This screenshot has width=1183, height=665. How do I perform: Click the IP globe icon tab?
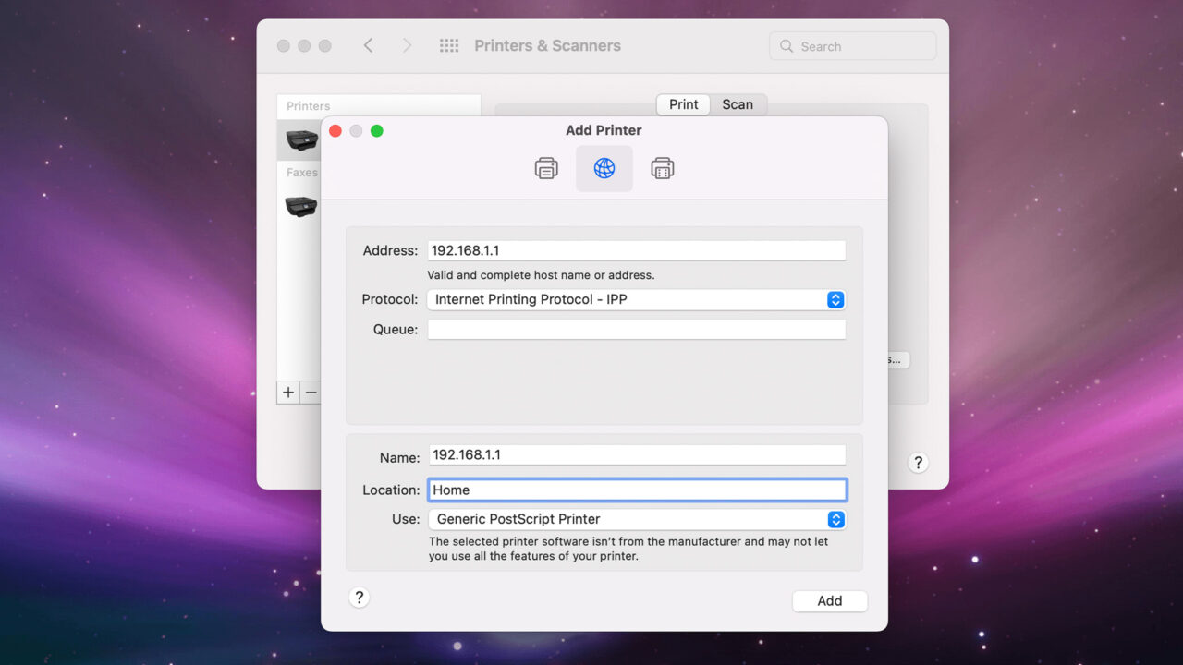[x=604, y=168]
